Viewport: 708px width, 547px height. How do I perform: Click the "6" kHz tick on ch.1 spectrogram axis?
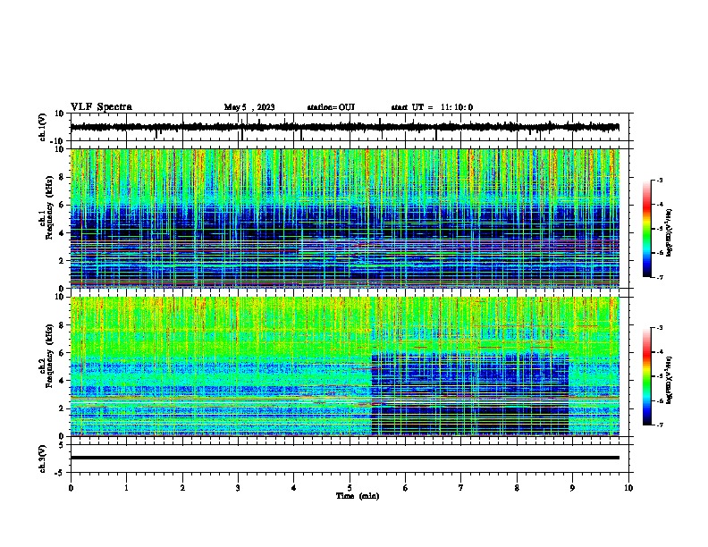pos(63,206)
